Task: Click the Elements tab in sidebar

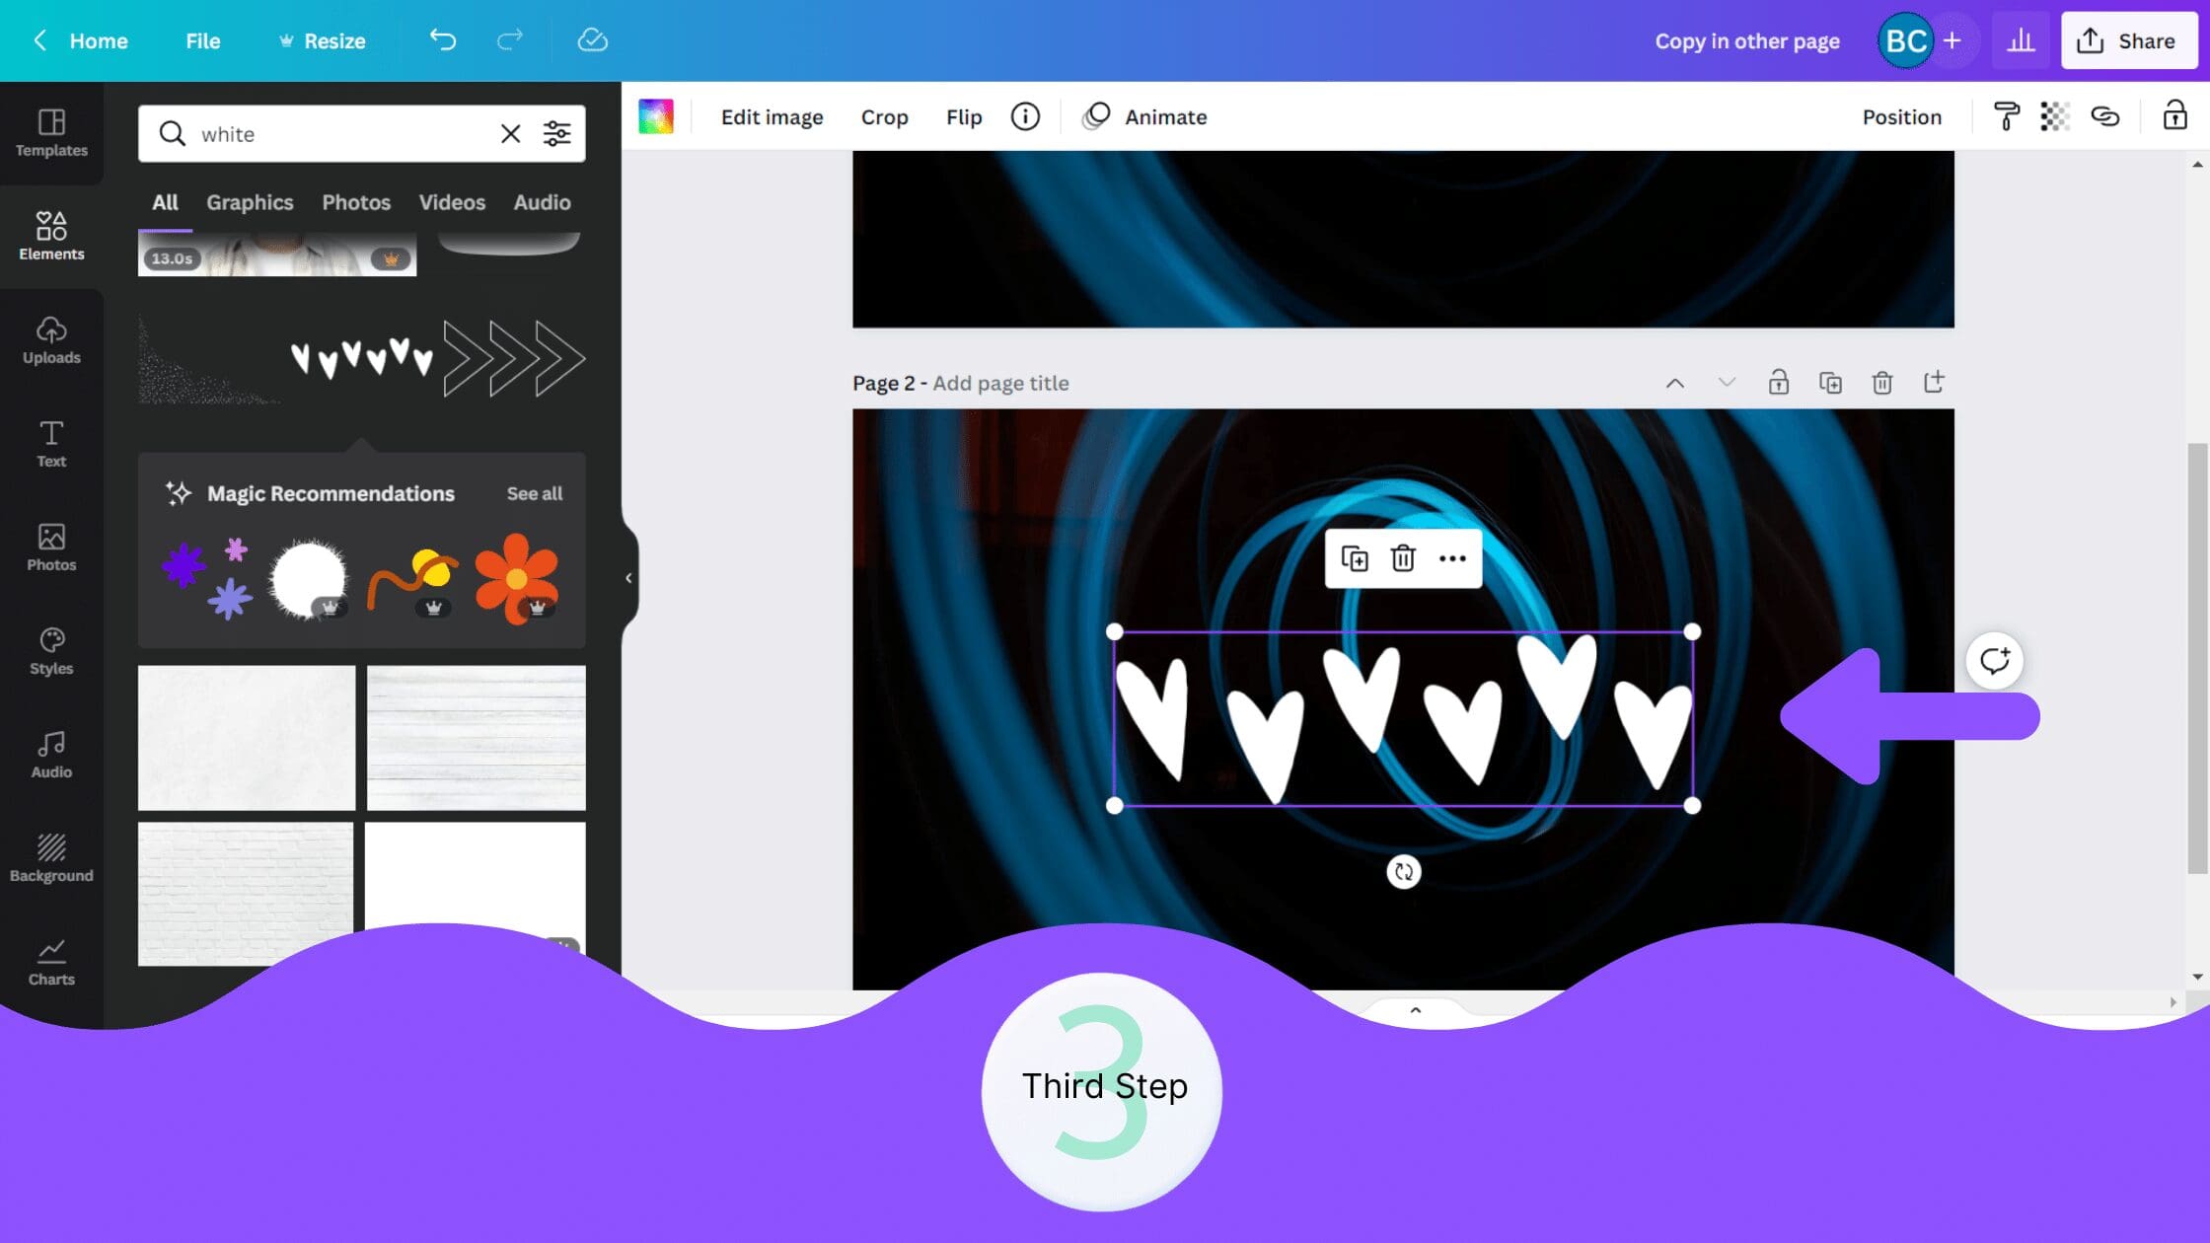Action: click(50, 237)
